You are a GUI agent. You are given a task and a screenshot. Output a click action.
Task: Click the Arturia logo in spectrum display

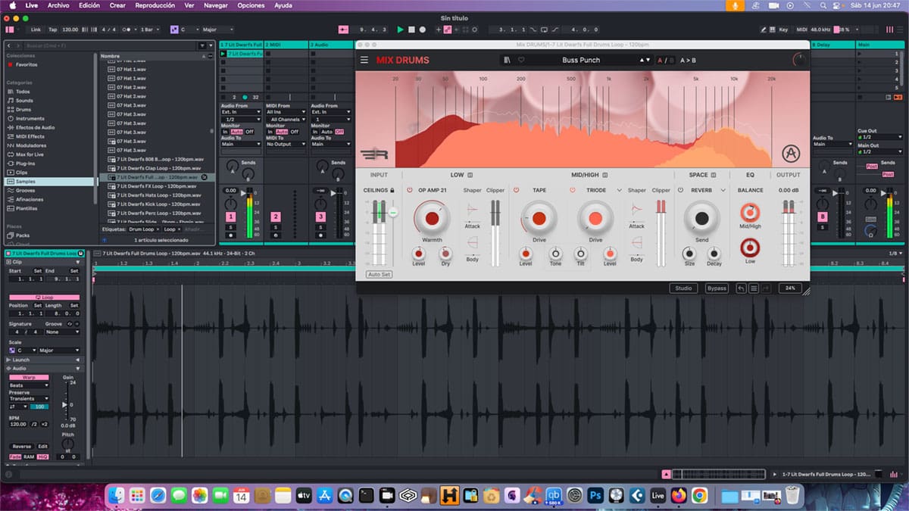[791, 154]
